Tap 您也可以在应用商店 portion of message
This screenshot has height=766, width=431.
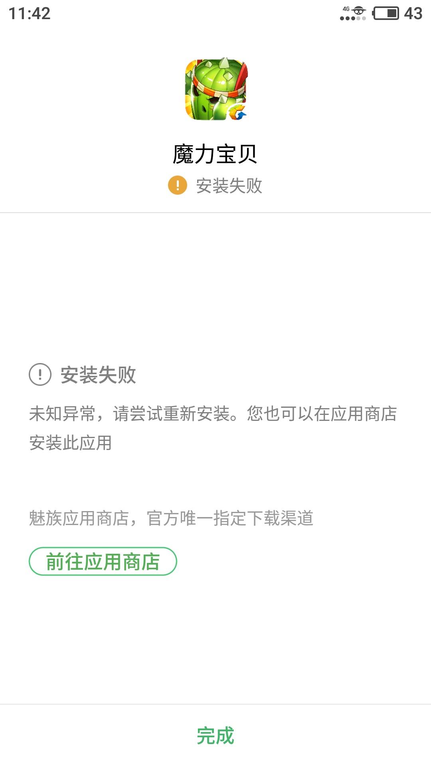[x=322, y=414]
